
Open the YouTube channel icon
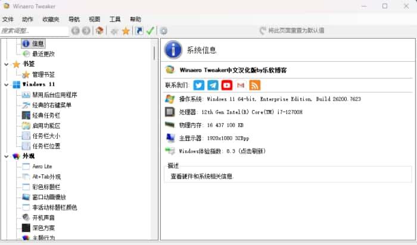click(227, 85)
